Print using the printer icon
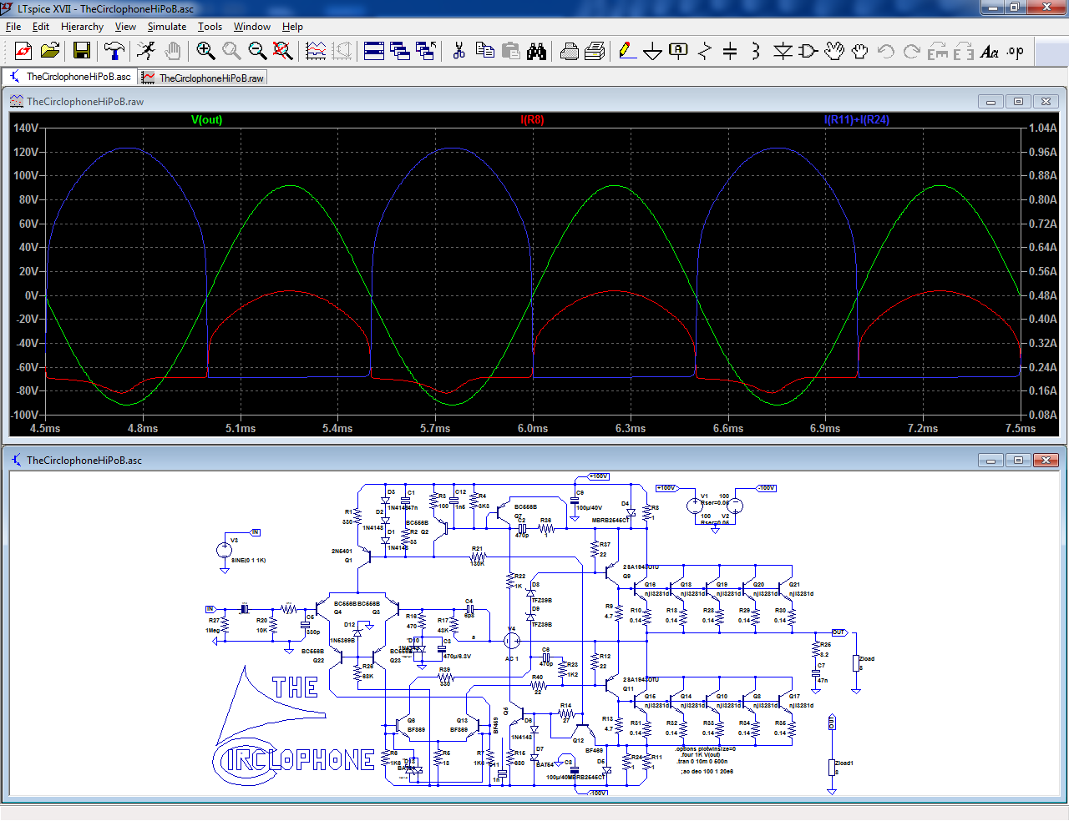The image size is (1069, 821). pyautogui.click(x=570, y=52)
